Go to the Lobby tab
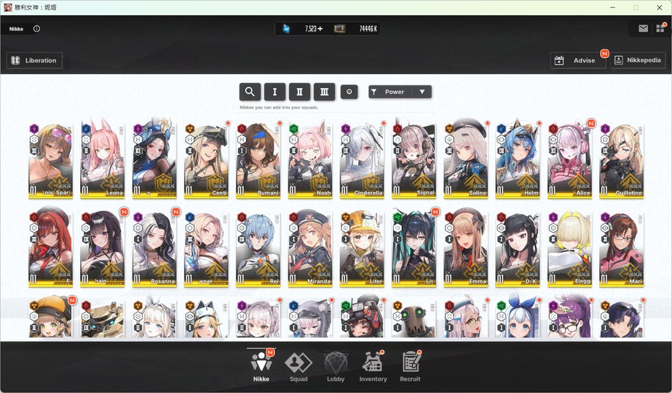The image size is (672, 393). [x=336, y=365]
